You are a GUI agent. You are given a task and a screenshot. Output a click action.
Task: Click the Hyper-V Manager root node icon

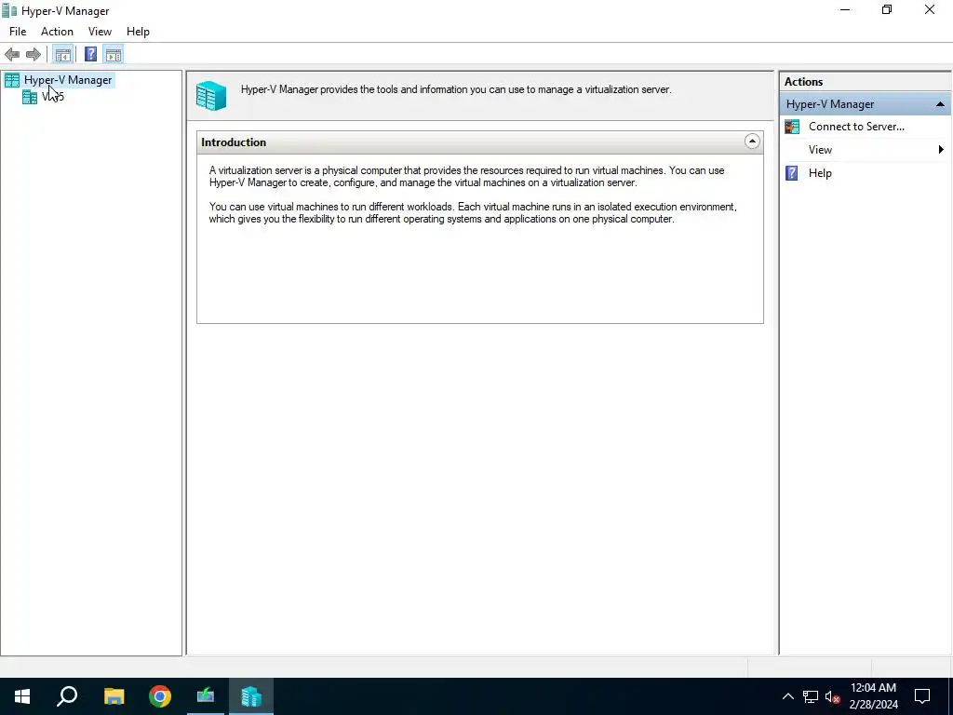point(12,80)
